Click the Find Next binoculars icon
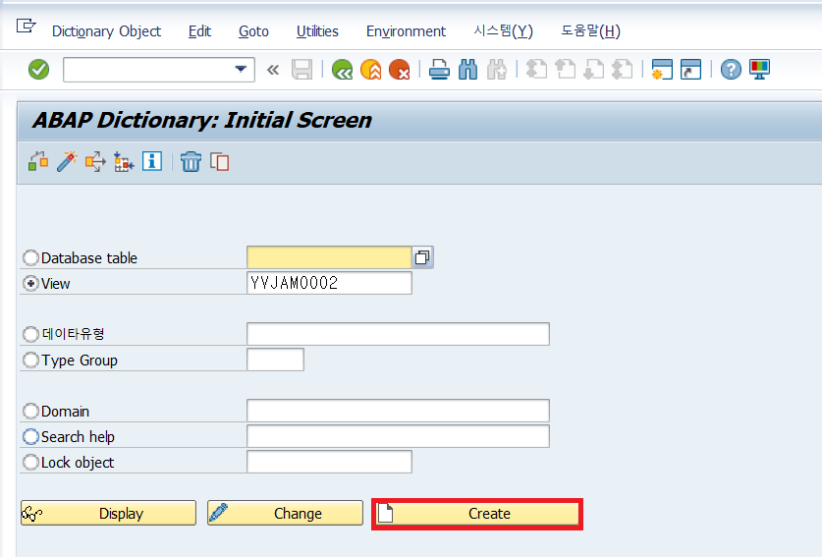Image resolution: width=822 pixels, height=557 pixels. click(497, 69)
